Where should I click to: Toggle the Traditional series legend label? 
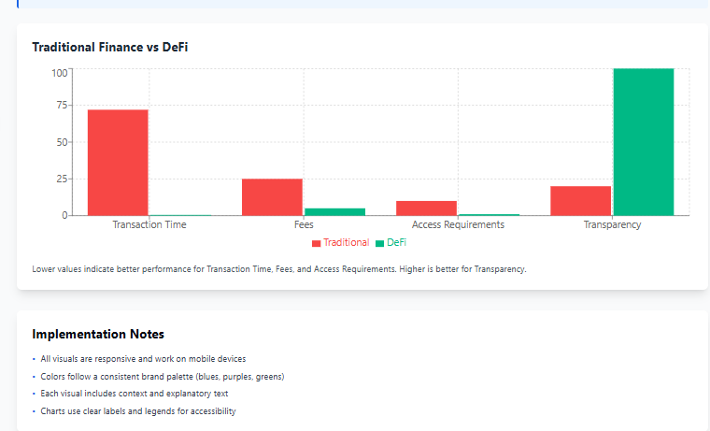[346, 242]
